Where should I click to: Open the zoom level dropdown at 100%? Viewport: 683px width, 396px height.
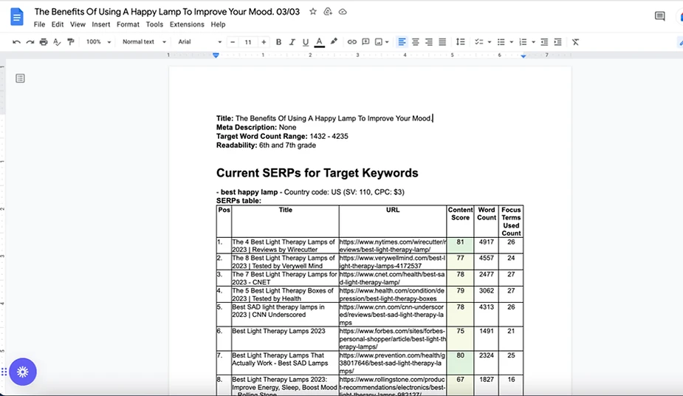[x=98, y=42]
